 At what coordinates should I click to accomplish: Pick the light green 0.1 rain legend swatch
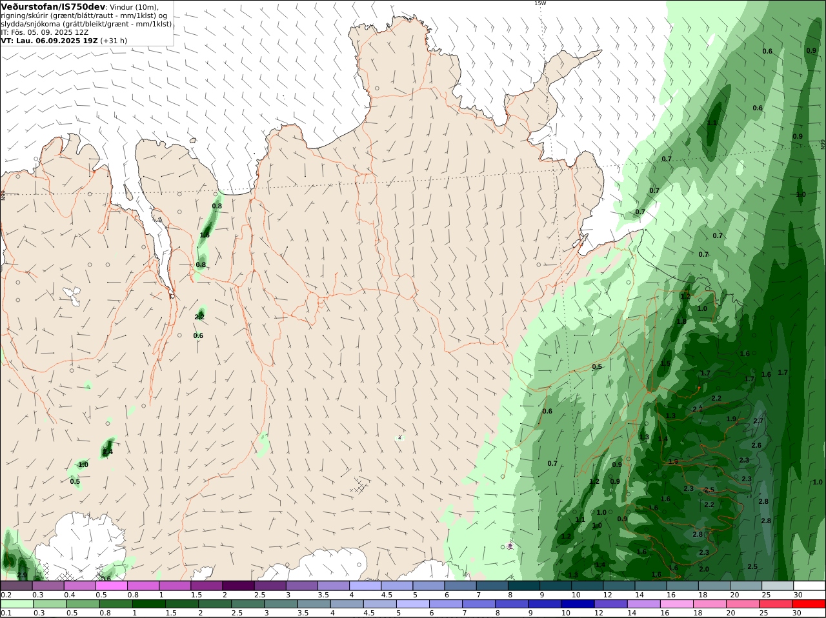point(16,604)
